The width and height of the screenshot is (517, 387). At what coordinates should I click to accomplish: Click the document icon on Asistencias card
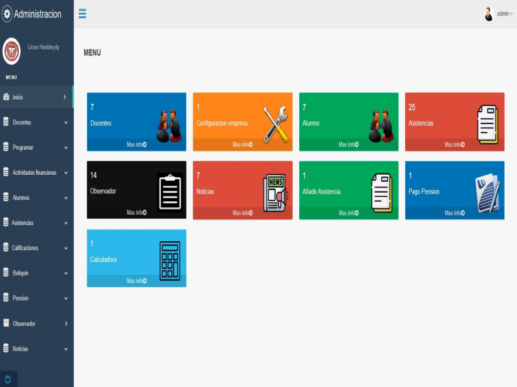point(487,123)
